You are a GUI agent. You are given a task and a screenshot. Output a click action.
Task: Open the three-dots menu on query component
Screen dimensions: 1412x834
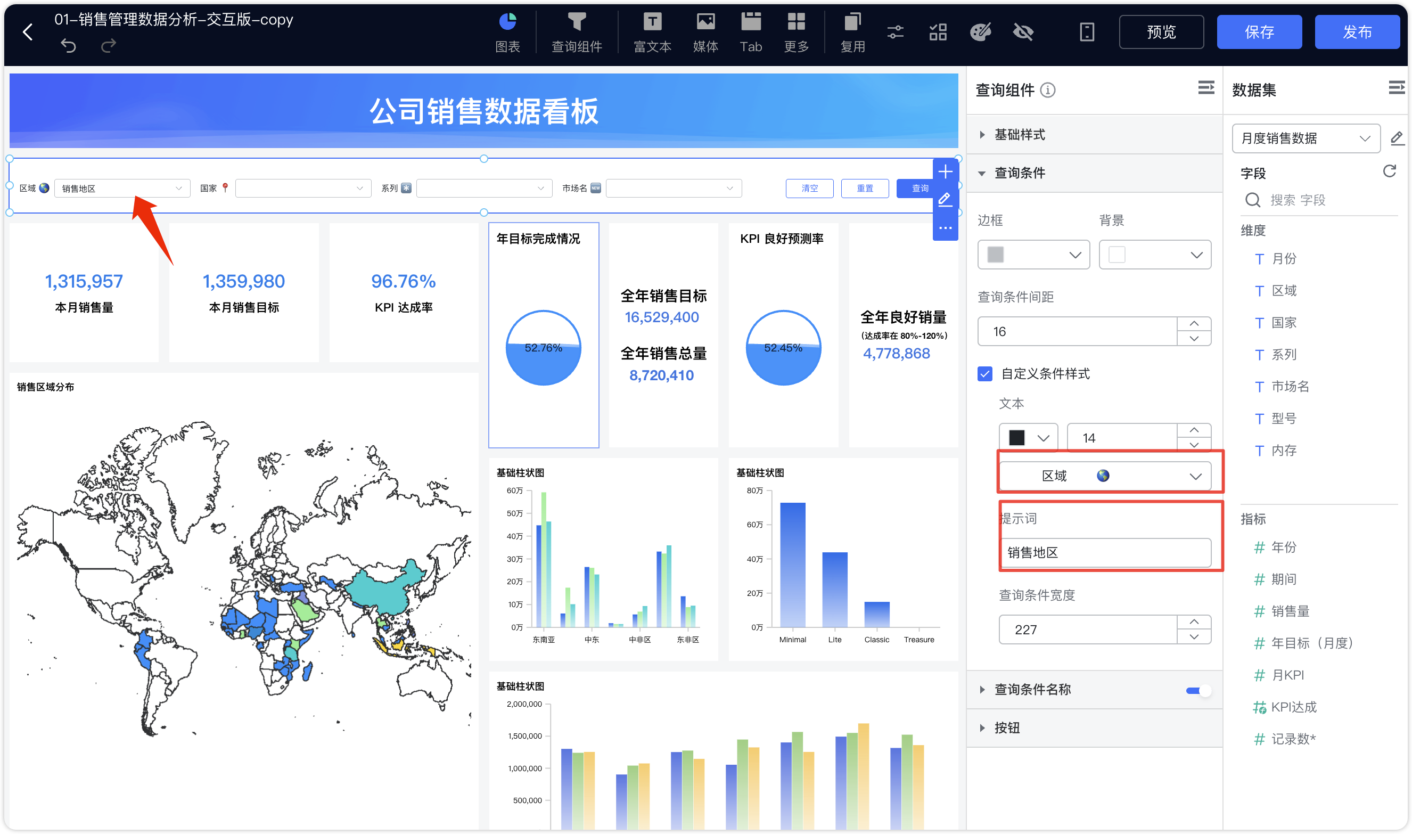click(945, 227)
